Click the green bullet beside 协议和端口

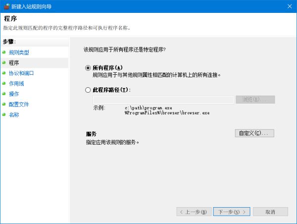[4, 73]
